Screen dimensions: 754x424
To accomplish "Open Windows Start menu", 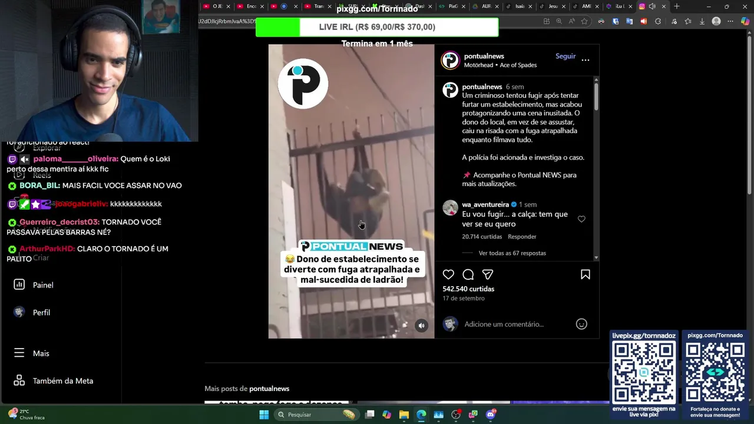I will (264, 415).
